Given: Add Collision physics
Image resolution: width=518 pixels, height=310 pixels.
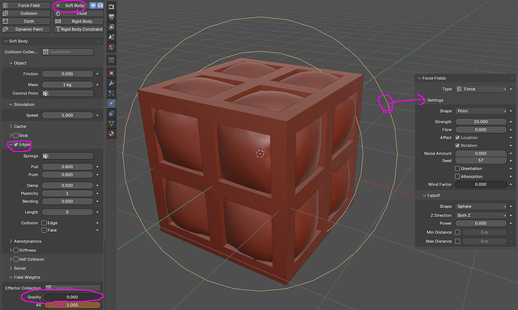Looking at the screenshot, I should (26, 14).
